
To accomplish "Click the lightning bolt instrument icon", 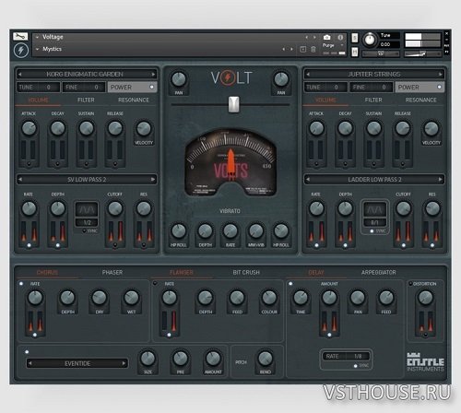I will [x=21, y=50].
